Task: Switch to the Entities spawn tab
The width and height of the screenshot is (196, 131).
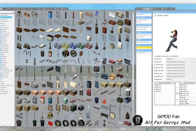Action: click(16, 9)
